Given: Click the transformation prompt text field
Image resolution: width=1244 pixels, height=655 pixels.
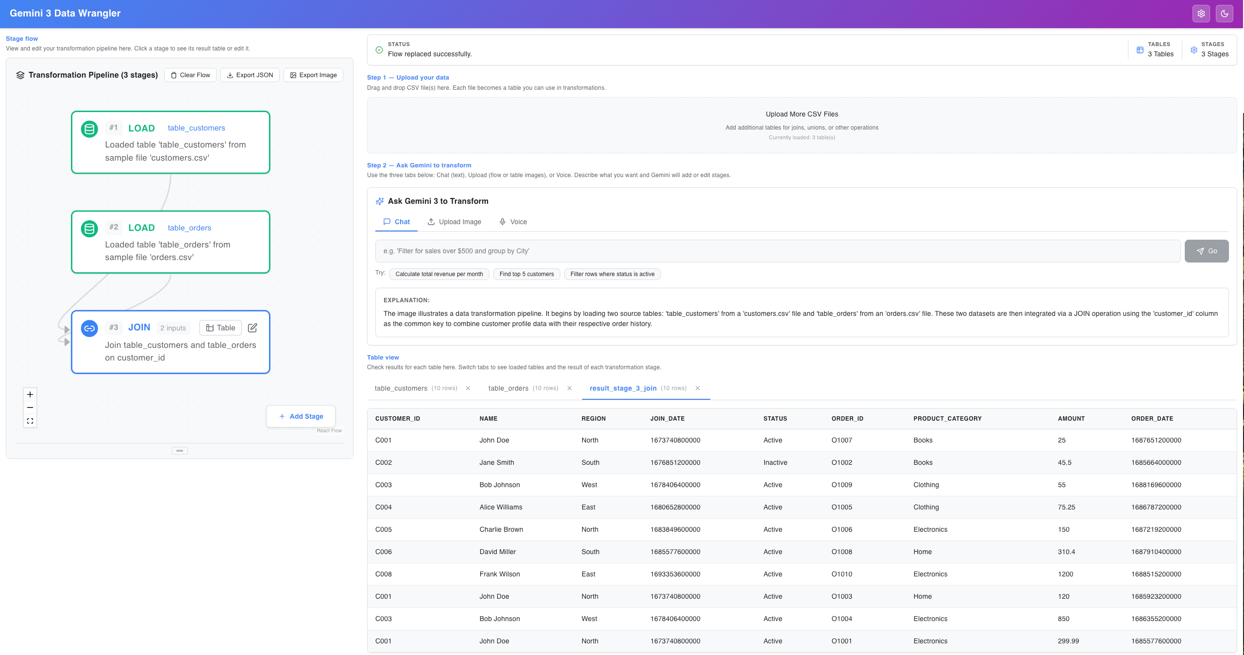Looking at the screenshot, I should tap(777, 251).
